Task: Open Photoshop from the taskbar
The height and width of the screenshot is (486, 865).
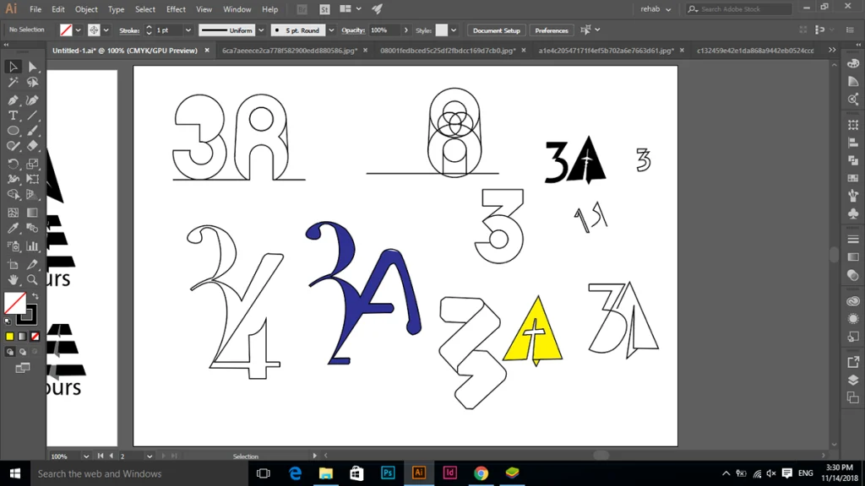Action: click(388, 472)
